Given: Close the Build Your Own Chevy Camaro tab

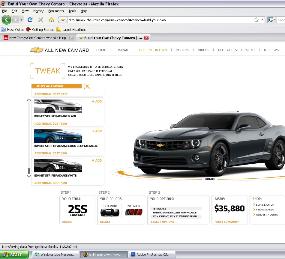Looking at the screenshot, I should click(146, 38).
